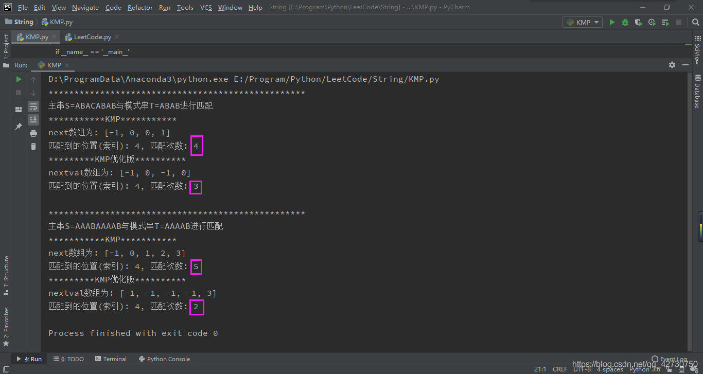Start debugging with the green bug icon
The image size is (703, 374).
pyautogui.click(x=625, y=22)
